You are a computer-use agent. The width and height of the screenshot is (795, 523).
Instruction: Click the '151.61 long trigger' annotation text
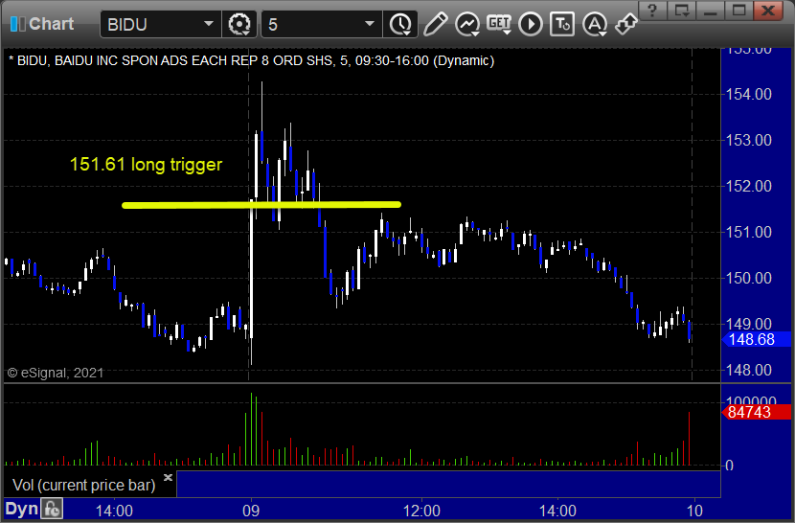click(146, 165)
